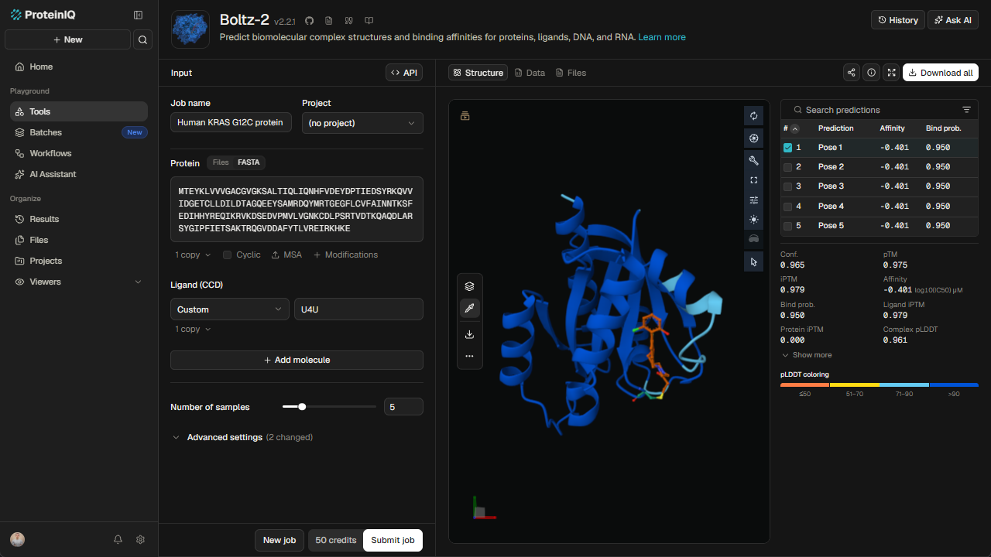Screen dimensions: 991x557
Task: Click the share icon above the viewer
Action: click(x=852, y=73)
